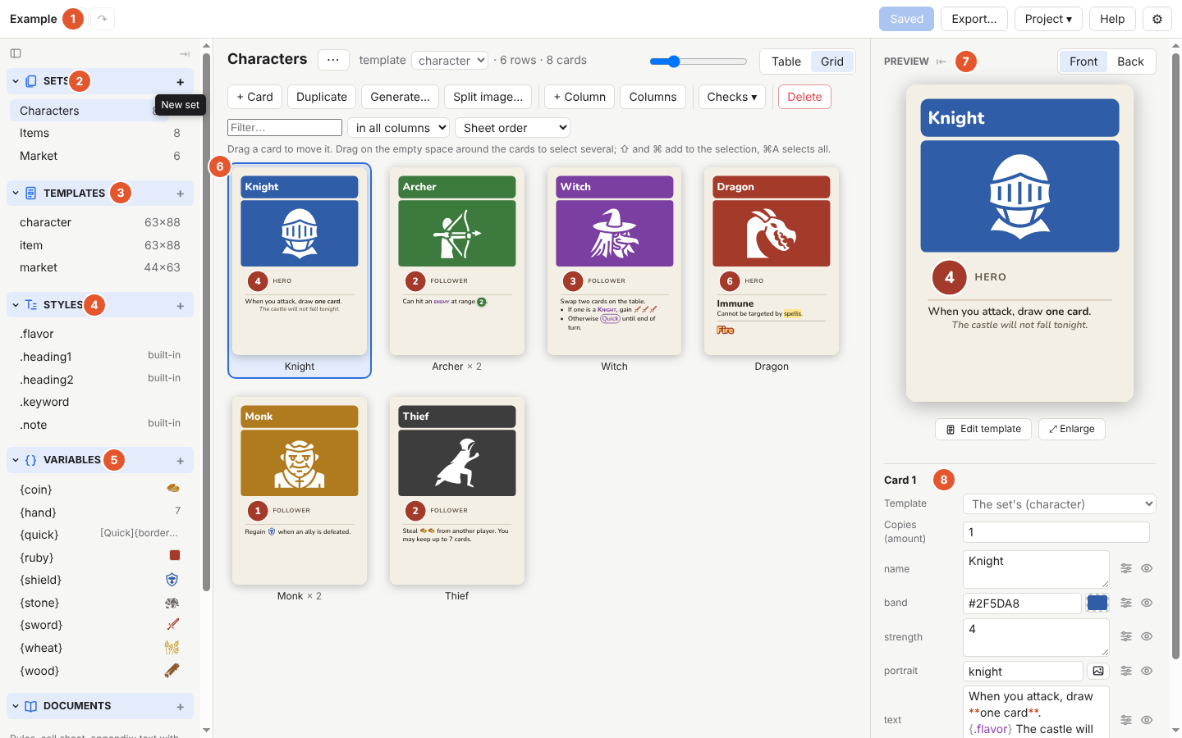Open the portrait image picker icon
Screen dimensions: 1182x738
pos(1098,671)
